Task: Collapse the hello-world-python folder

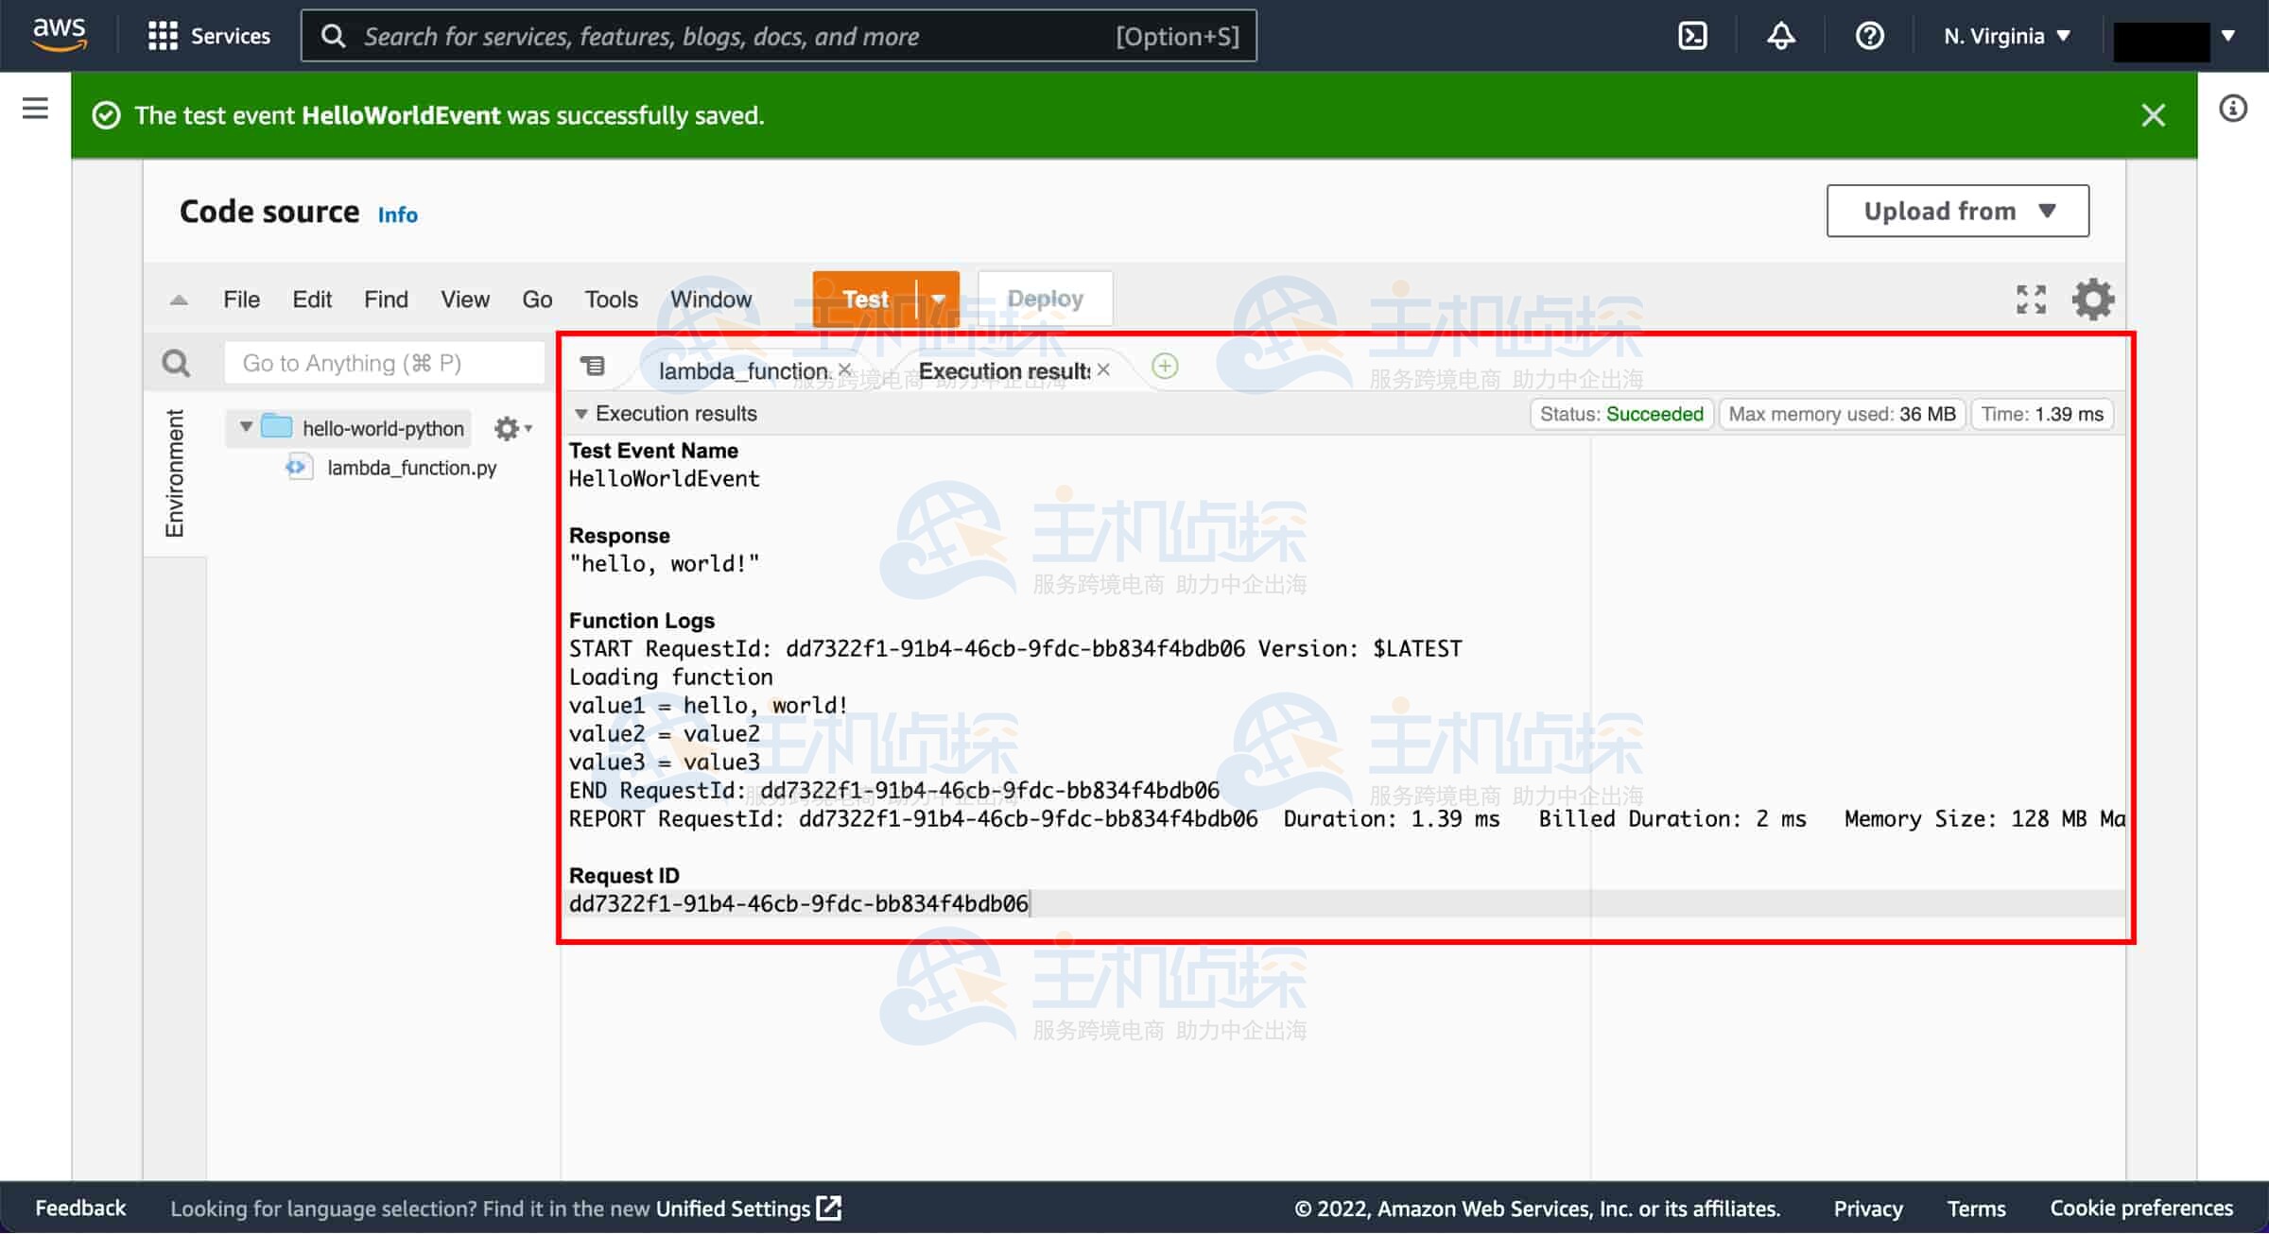Action: (x=246, y=427)
